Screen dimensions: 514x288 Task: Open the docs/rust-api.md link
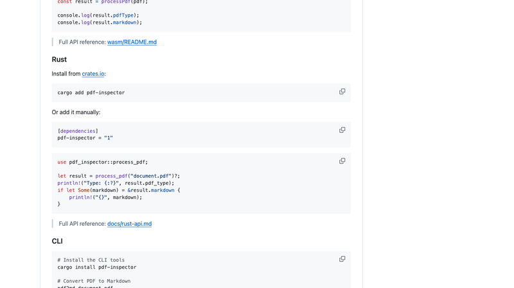click(130, 224)
